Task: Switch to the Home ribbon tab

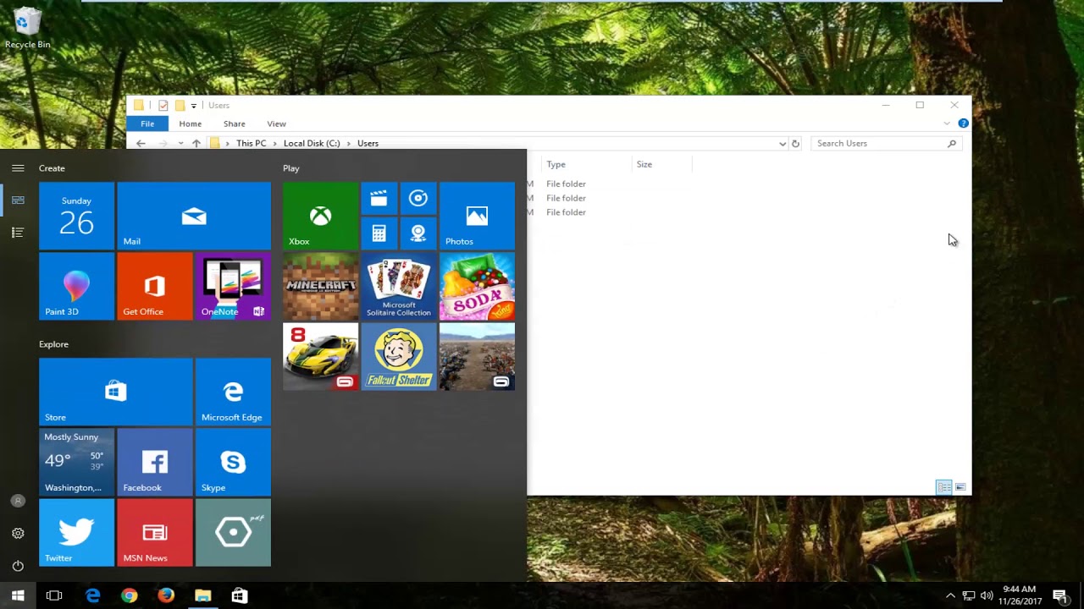Action: 191,123
